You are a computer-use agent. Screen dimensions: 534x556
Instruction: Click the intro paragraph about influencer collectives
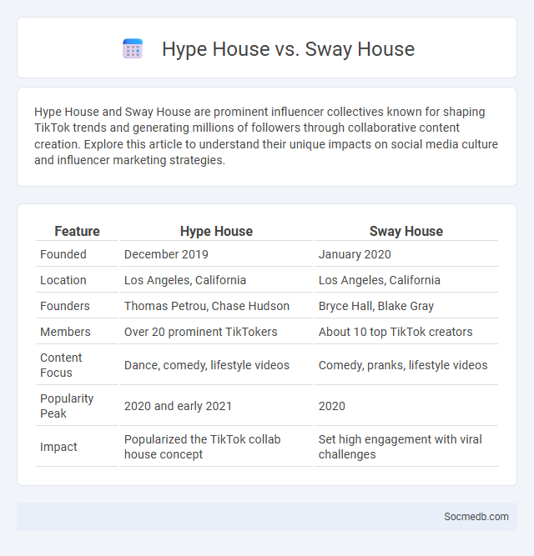[266, 136]
